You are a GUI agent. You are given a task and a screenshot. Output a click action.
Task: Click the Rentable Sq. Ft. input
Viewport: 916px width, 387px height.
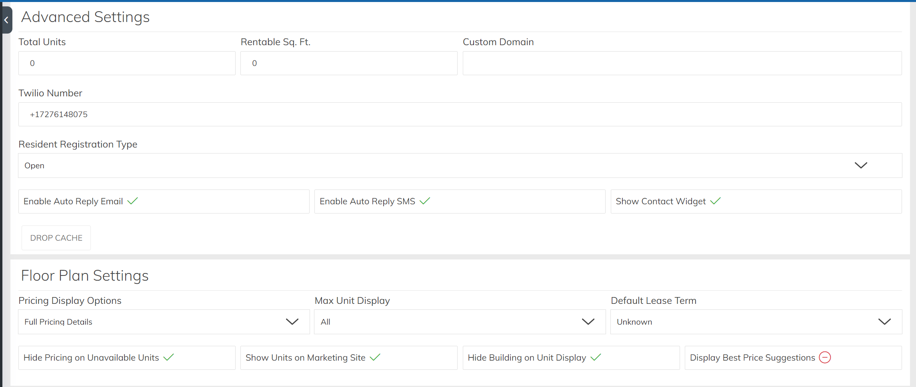click(349, 63)
